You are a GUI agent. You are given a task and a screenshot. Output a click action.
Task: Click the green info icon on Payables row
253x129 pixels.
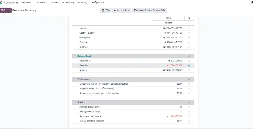tap(189, 66)
